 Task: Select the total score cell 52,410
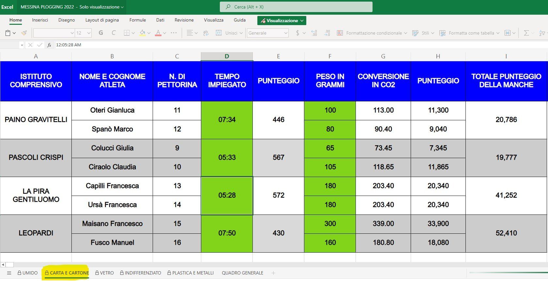(x=506, y=233)
